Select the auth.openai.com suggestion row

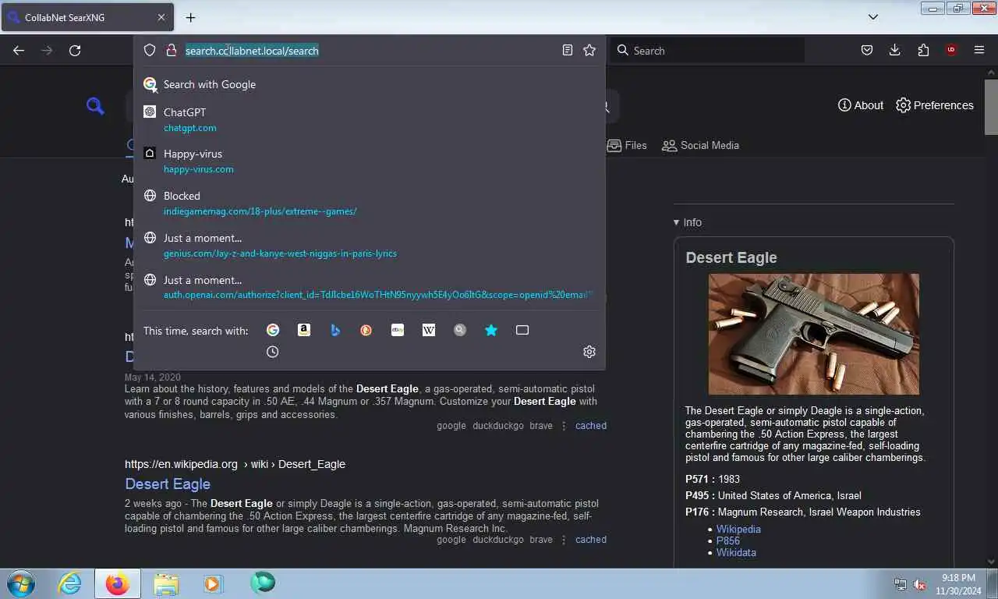(370, 287)
